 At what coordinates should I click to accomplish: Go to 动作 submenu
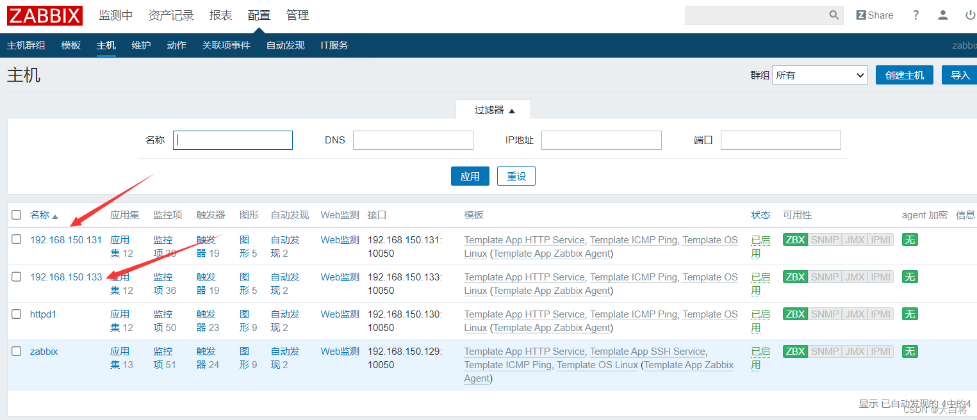176,45
